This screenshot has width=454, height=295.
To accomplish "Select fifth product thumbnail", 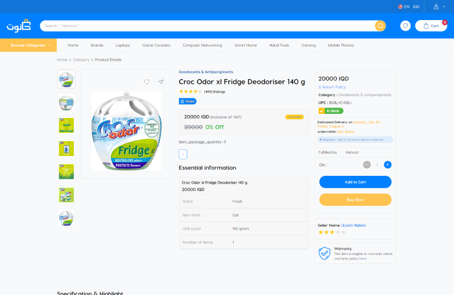I will [66, 172].
